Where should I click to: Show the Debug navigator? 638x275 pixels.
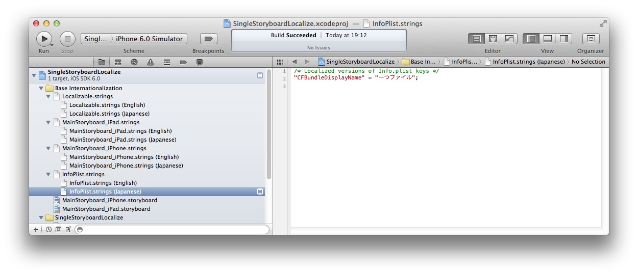167,62
